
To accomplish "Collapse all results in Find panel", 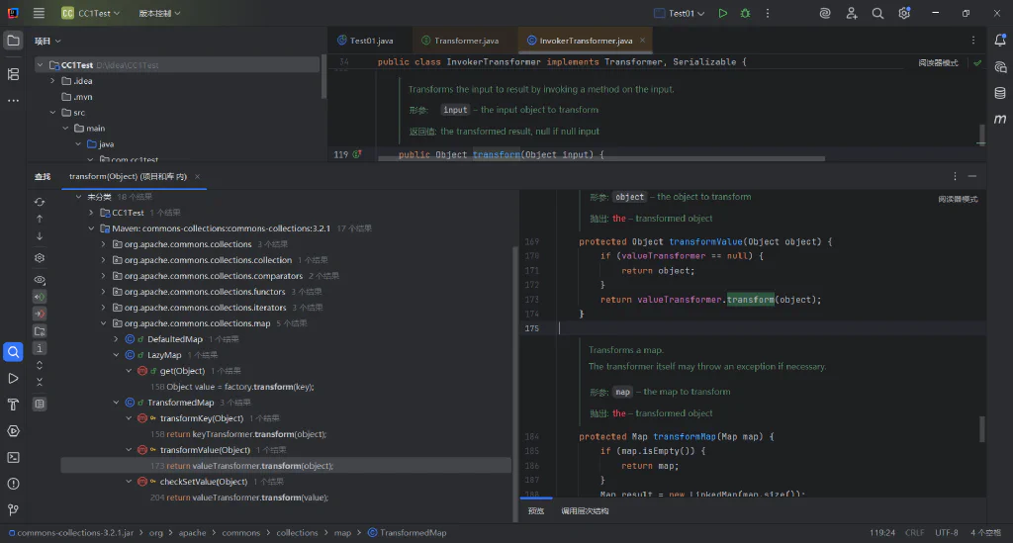I will pos(40,382).
